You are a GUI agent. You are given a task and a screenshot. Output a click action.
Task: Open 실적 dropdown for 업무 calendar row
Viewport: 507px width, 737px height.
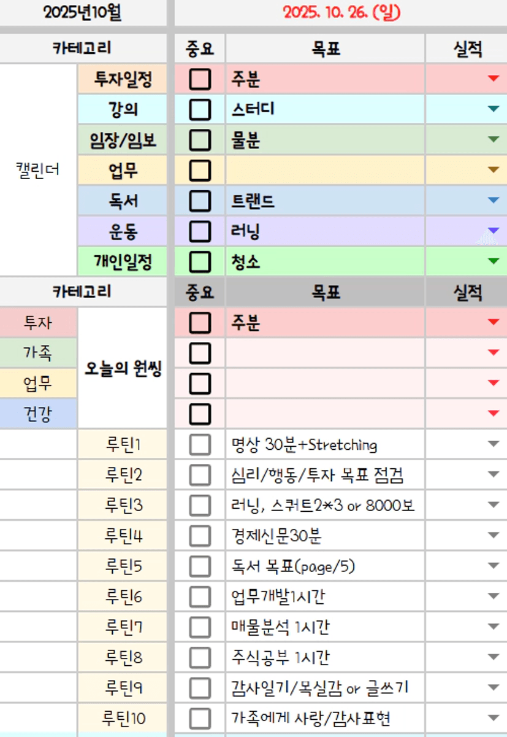click(494, 170)
